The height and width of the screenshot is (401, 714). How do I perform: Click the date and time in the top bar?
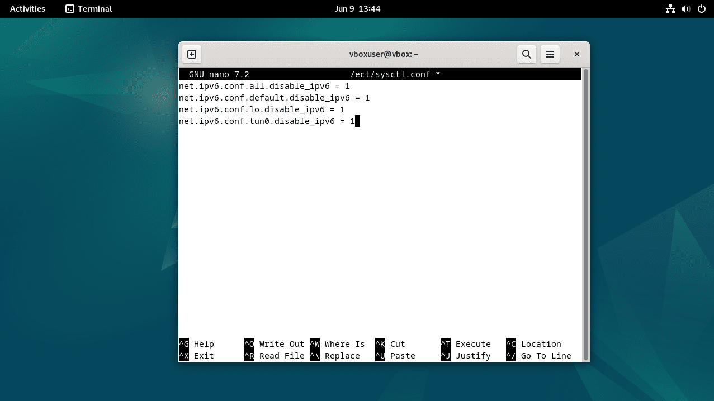(x=358, y=9)
